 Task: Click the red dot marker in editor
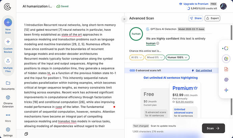point(114,107)
